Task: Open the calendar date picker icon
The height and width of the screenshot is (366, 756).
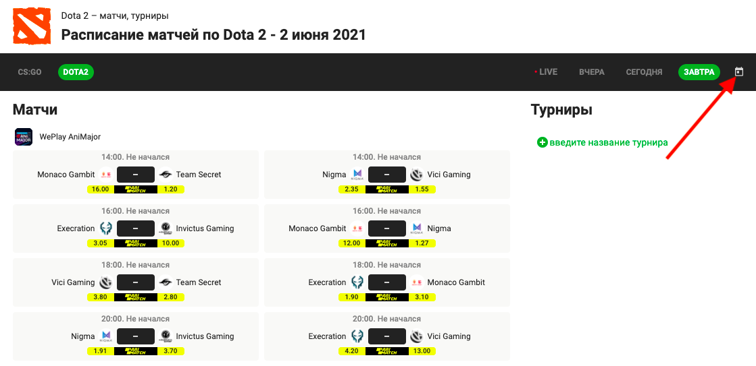Action: coord(738,72)
